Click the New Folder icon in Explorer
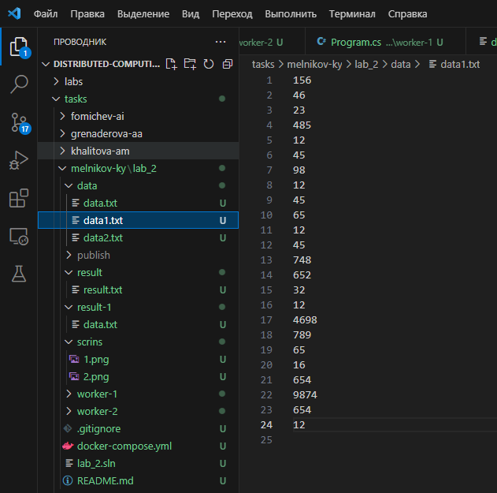497x493 pixels. tap(190, 64)
